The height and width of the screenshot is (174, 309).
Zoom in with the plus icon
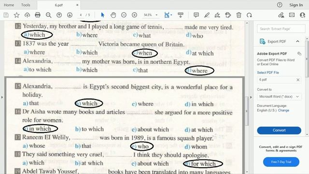point(134,15)
